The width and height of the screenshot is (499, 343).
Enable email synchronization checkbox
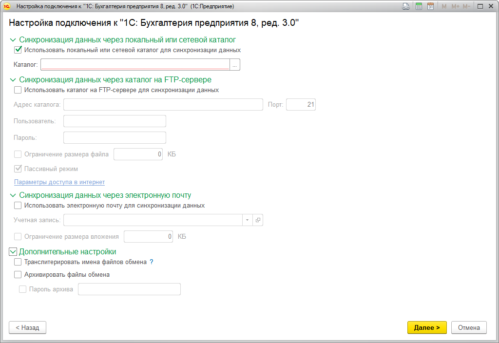pos(18,206)
